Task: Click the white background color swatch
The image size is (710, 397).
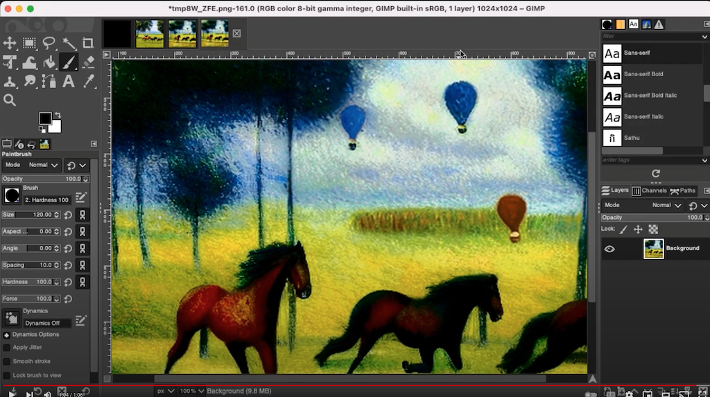Action: pos(56,127)
